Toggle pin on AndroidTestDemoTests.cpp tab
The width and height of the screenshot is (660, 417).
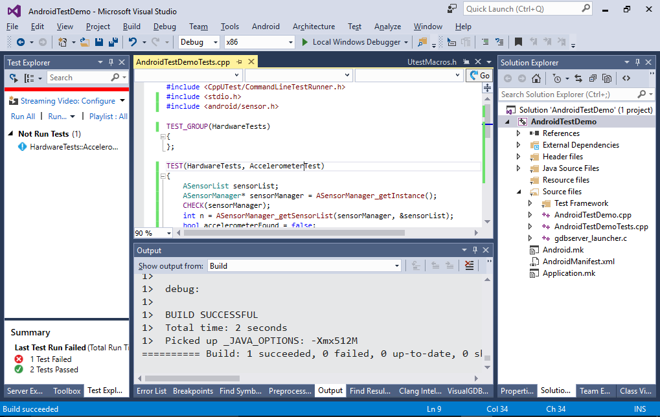(x=240, y=62)
